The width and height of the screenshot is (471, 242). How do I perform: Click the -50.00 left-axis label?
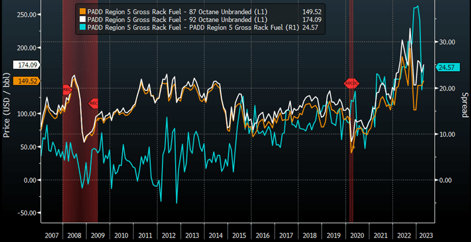click(x=27, y=213)
